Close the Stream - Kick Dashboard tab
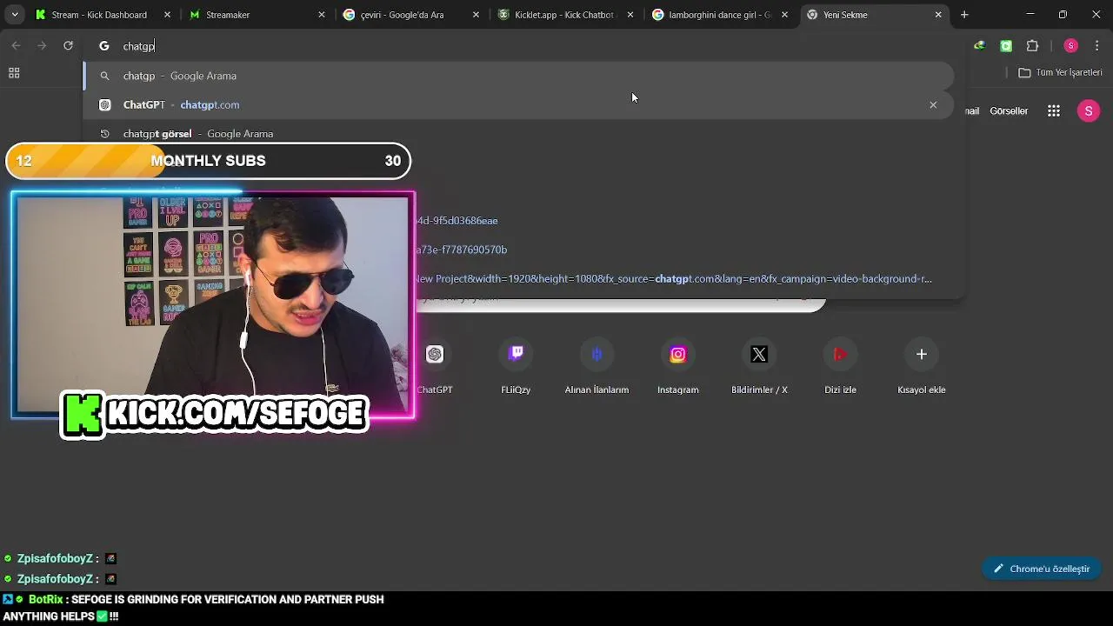Viewport: 1113px width, 626px height. tap(168, 15)
